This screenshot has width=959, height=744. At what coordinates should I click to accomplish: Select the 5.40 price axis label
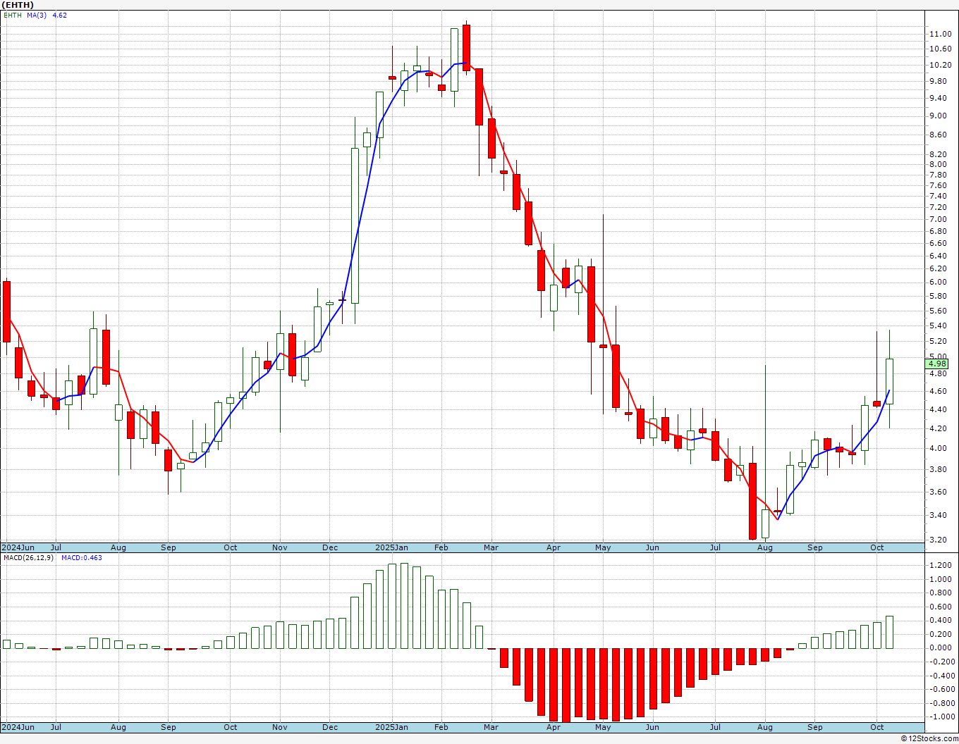pyautogui.click(x=938, y=325)
